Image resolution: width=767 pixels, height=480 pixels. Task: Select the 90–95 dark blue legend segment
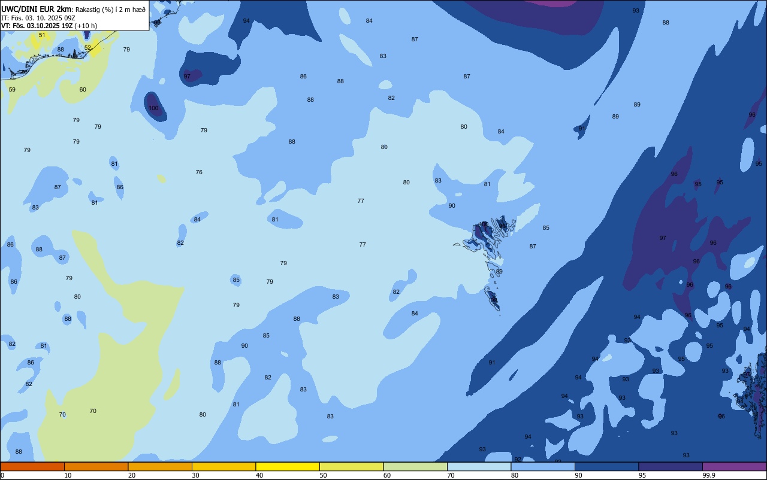(x=606, y=466)
